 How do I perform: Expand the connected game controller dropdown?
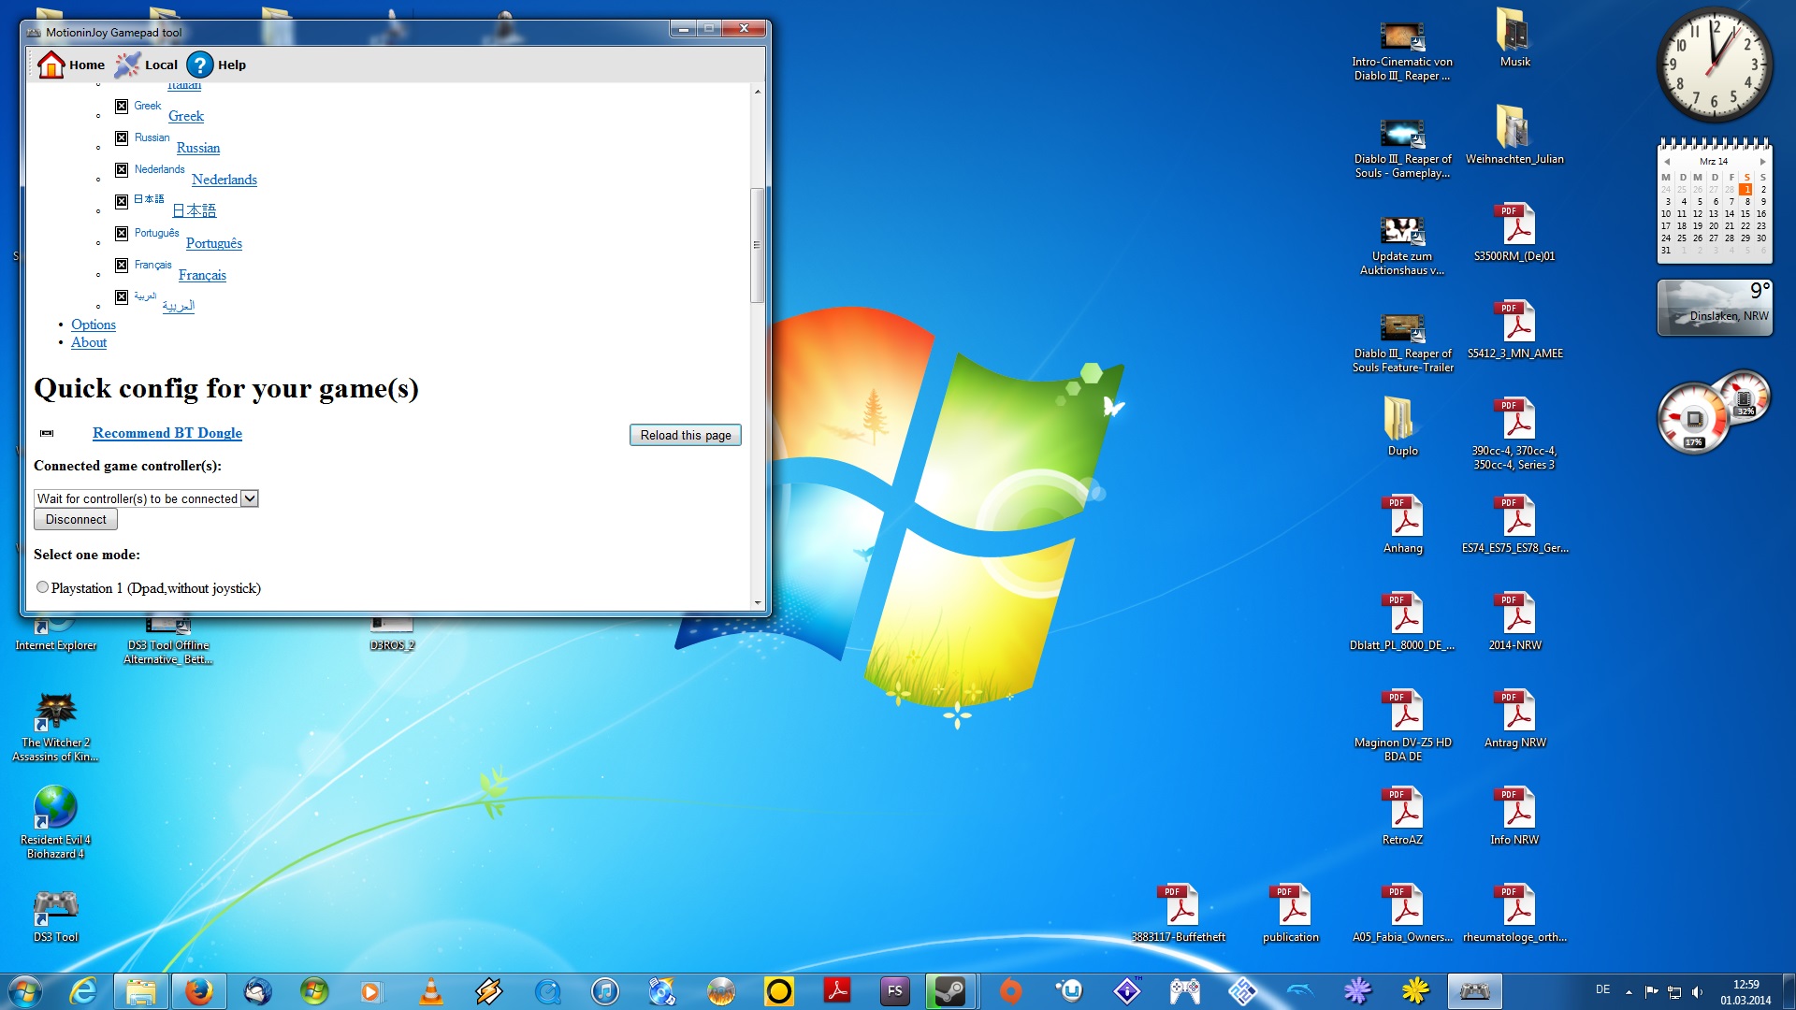coord(250,498)
